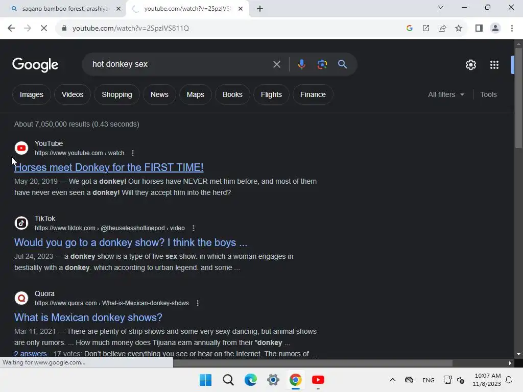This screenshot has width=523, height=392.
Task: Open Settings from the taskbar
Action: coord(273,380)
